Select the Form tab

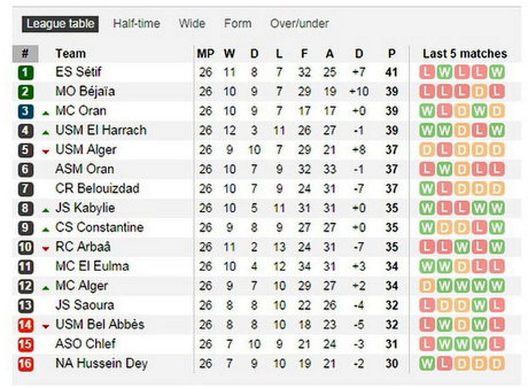(x=238, y=24)
